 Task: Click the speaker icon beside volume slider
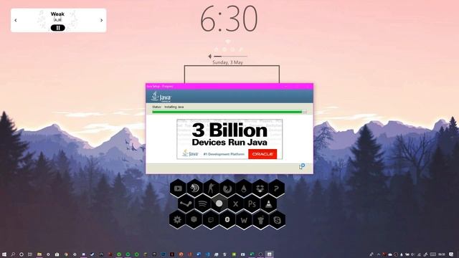click(209, 56)
